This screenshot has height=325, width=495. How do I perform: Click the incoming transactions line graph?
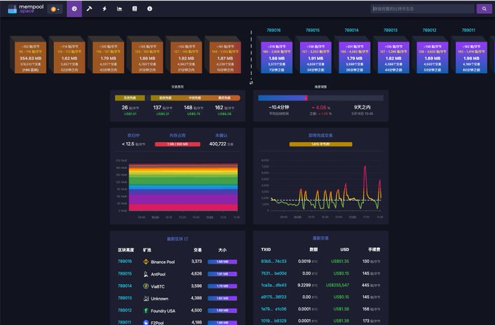coord(326,187)
